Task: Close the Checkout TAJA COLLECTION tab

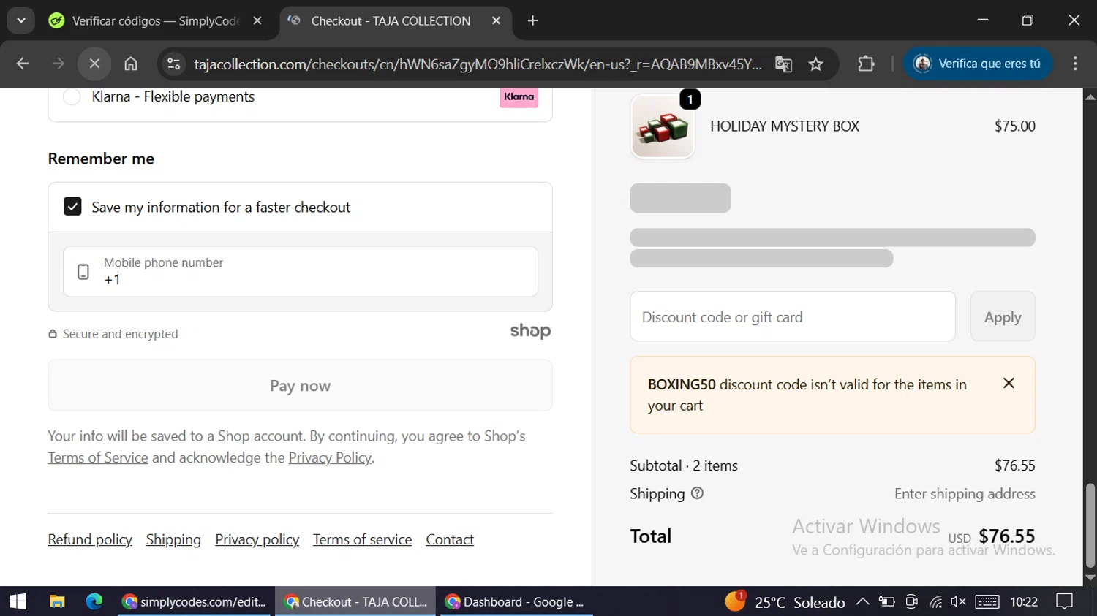Action: tap(496, 20)
